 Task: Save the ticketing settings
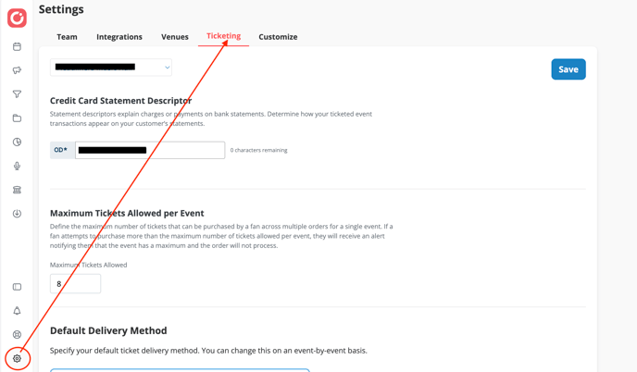(x=568, y=69)
